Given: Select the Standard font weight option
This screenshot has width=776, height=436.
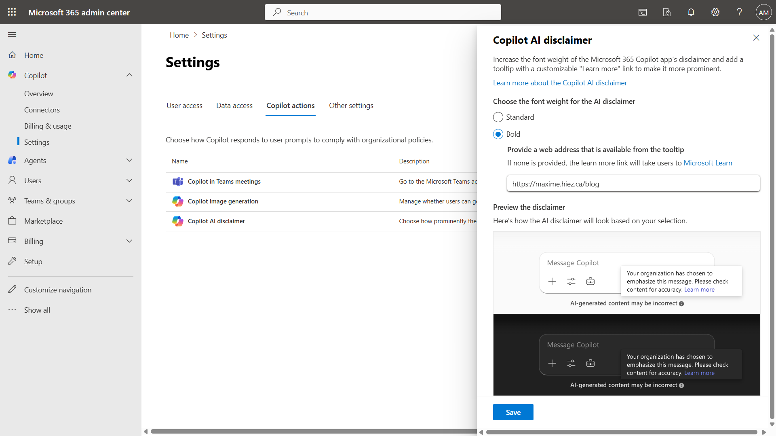Looking at the screenshot, I should coord(498,117).
